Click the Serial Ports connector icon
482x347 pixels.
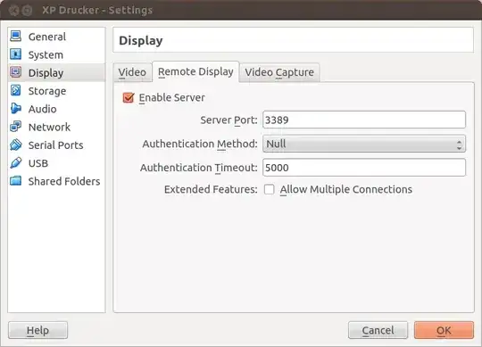pyautogui.click(x=16, y=145)
